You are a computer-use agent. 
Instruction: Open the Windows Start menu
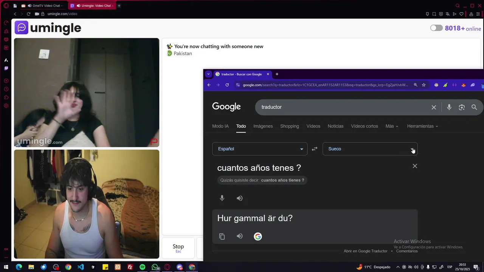pyautogui.click(x=6, y=267)
